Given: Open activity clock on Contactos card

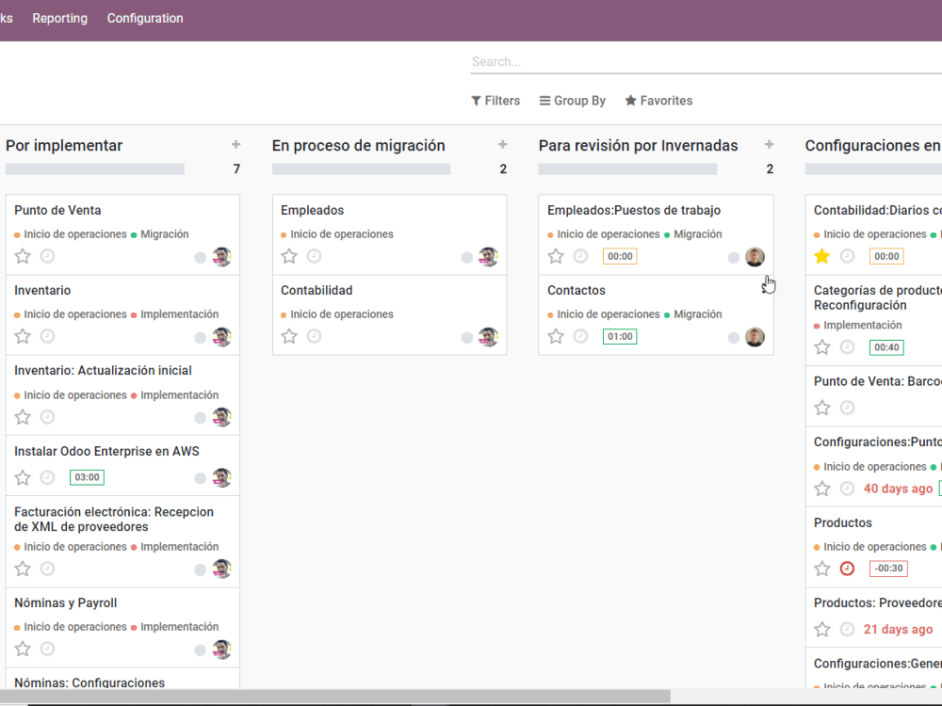Looking at the screenshot, I should click(x=580, y=336).
